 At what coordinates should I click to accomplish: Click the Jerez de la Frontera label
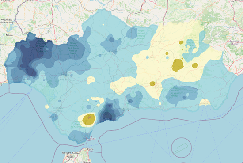(58, 109)
